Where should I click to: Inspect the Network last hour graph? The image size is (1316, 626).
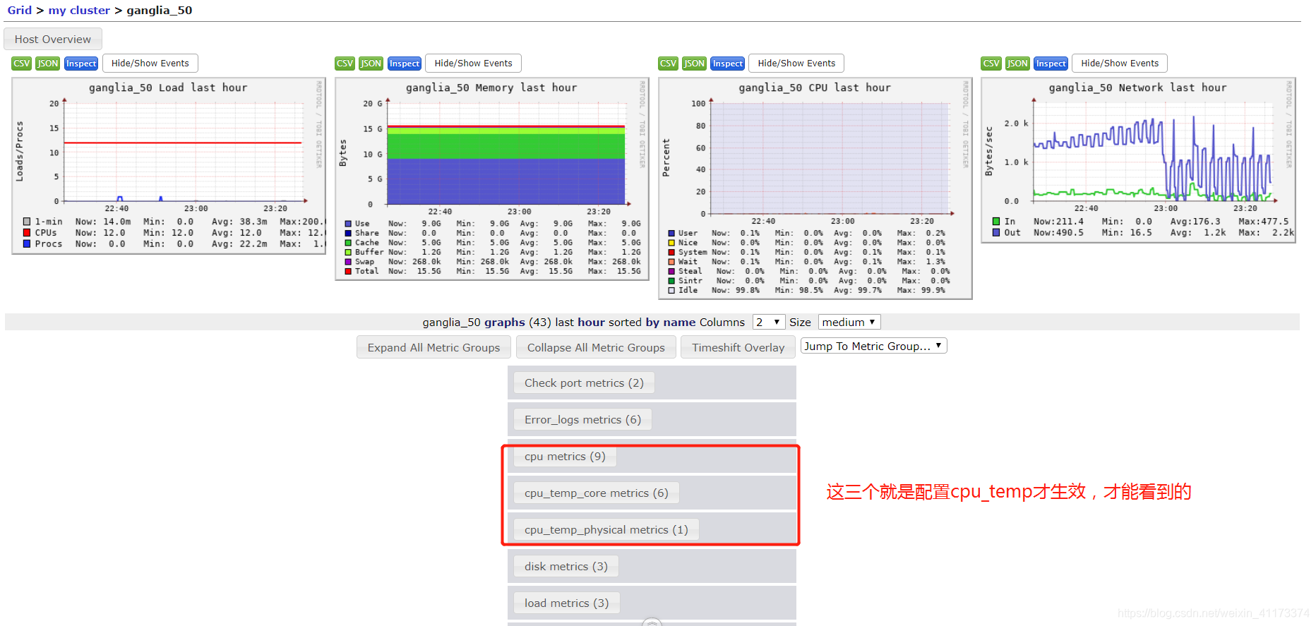point(1051,64)
